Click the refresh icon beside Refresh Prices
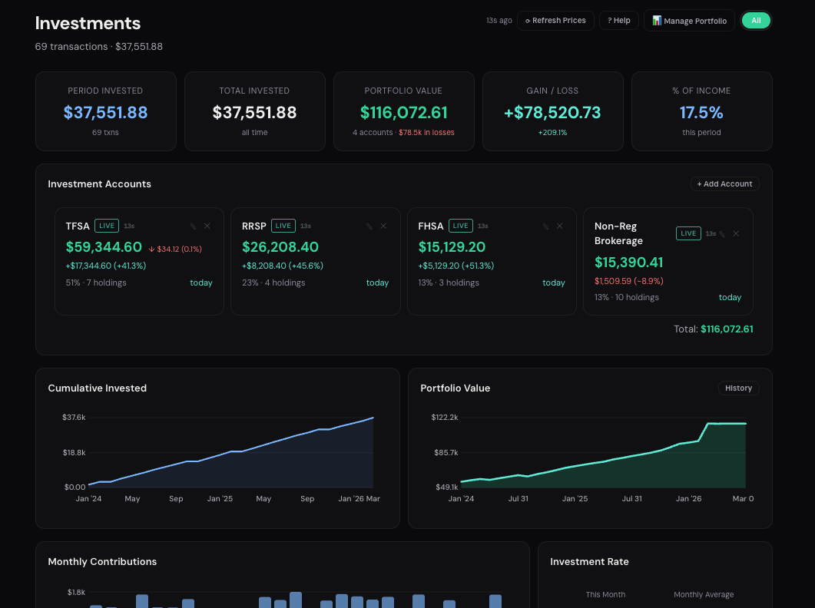Image resolution: width=815 pixels, height=608 pixels. (528, 21)
